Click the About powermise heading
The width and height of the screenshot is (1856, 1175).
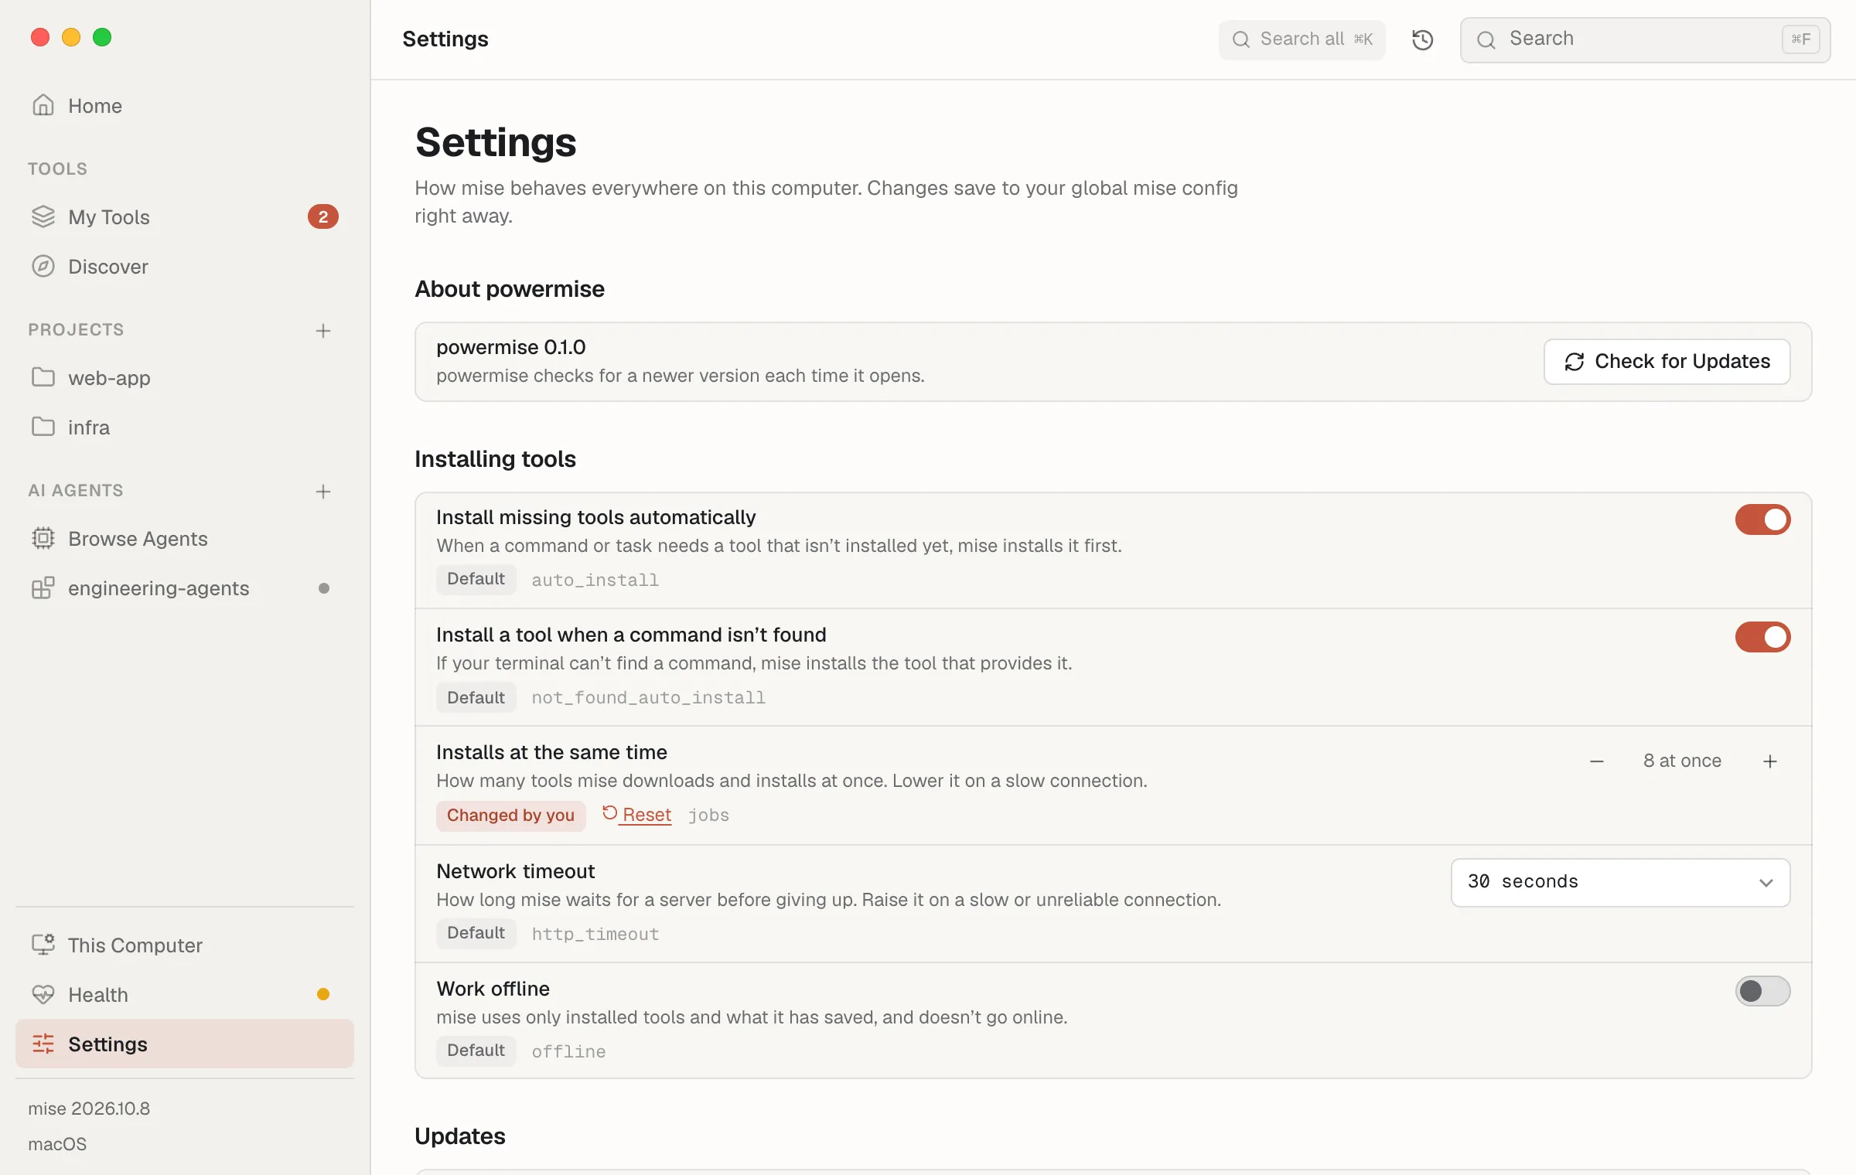pyautogui.click(x=510, y=289)
